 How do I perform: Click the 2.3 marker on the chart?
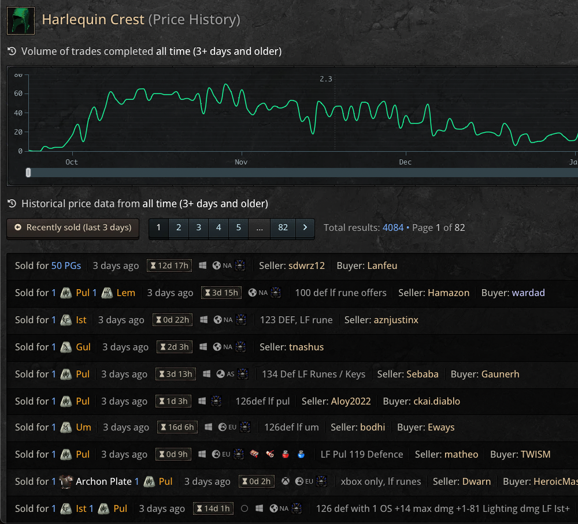tap(326, 79)
